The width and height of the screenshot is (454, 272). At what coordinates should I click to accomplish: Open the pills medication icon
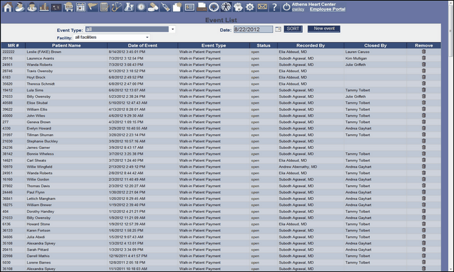pos(153,7)
